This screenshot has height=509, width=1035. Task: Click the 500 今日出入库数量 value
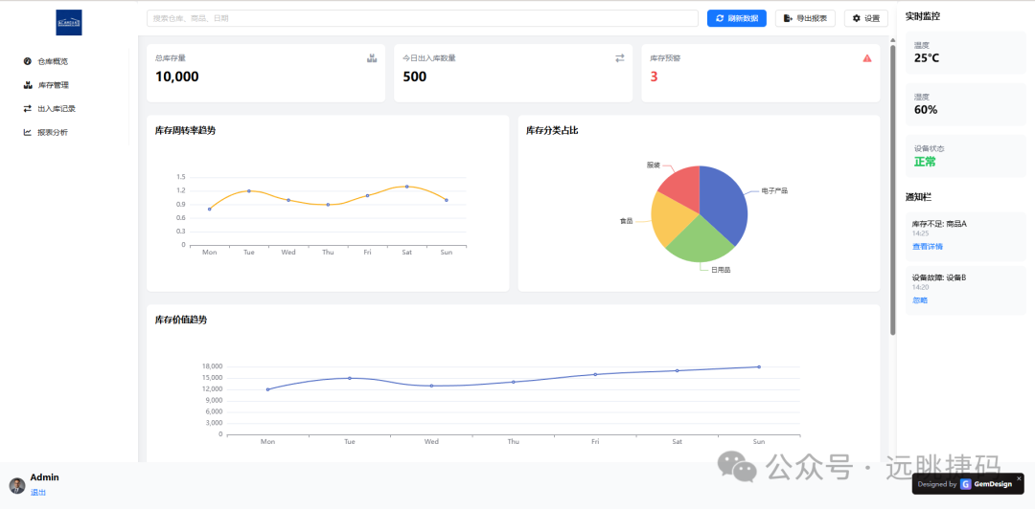(x=415, y=77)
